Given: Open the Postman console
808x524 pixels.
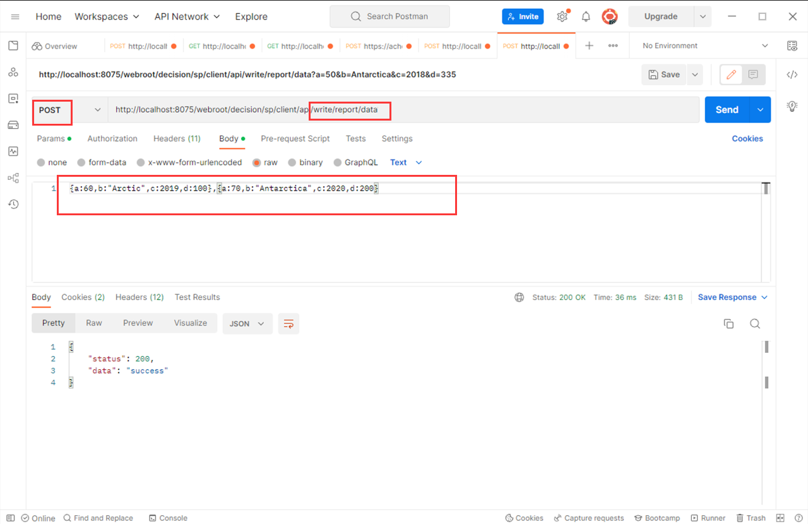Looking at the screenshot, I should click(x=168, y=518).
